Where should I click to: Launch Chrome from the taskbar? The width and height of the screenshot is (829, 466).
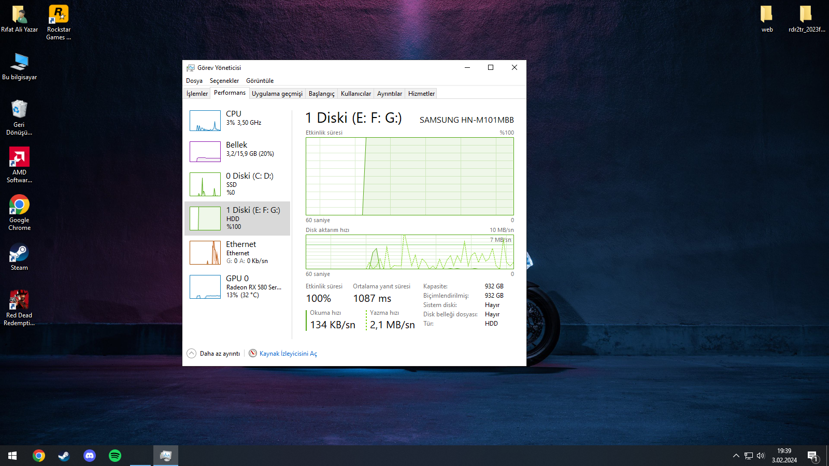point(39,456)
